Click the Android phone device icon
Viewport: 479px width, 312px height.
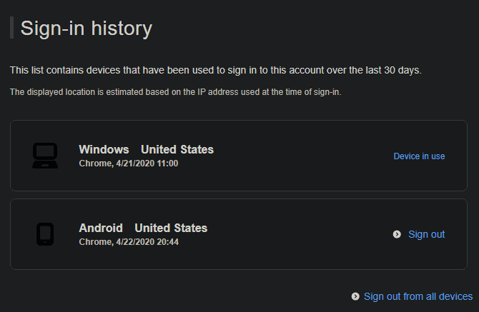pos(45,234)
